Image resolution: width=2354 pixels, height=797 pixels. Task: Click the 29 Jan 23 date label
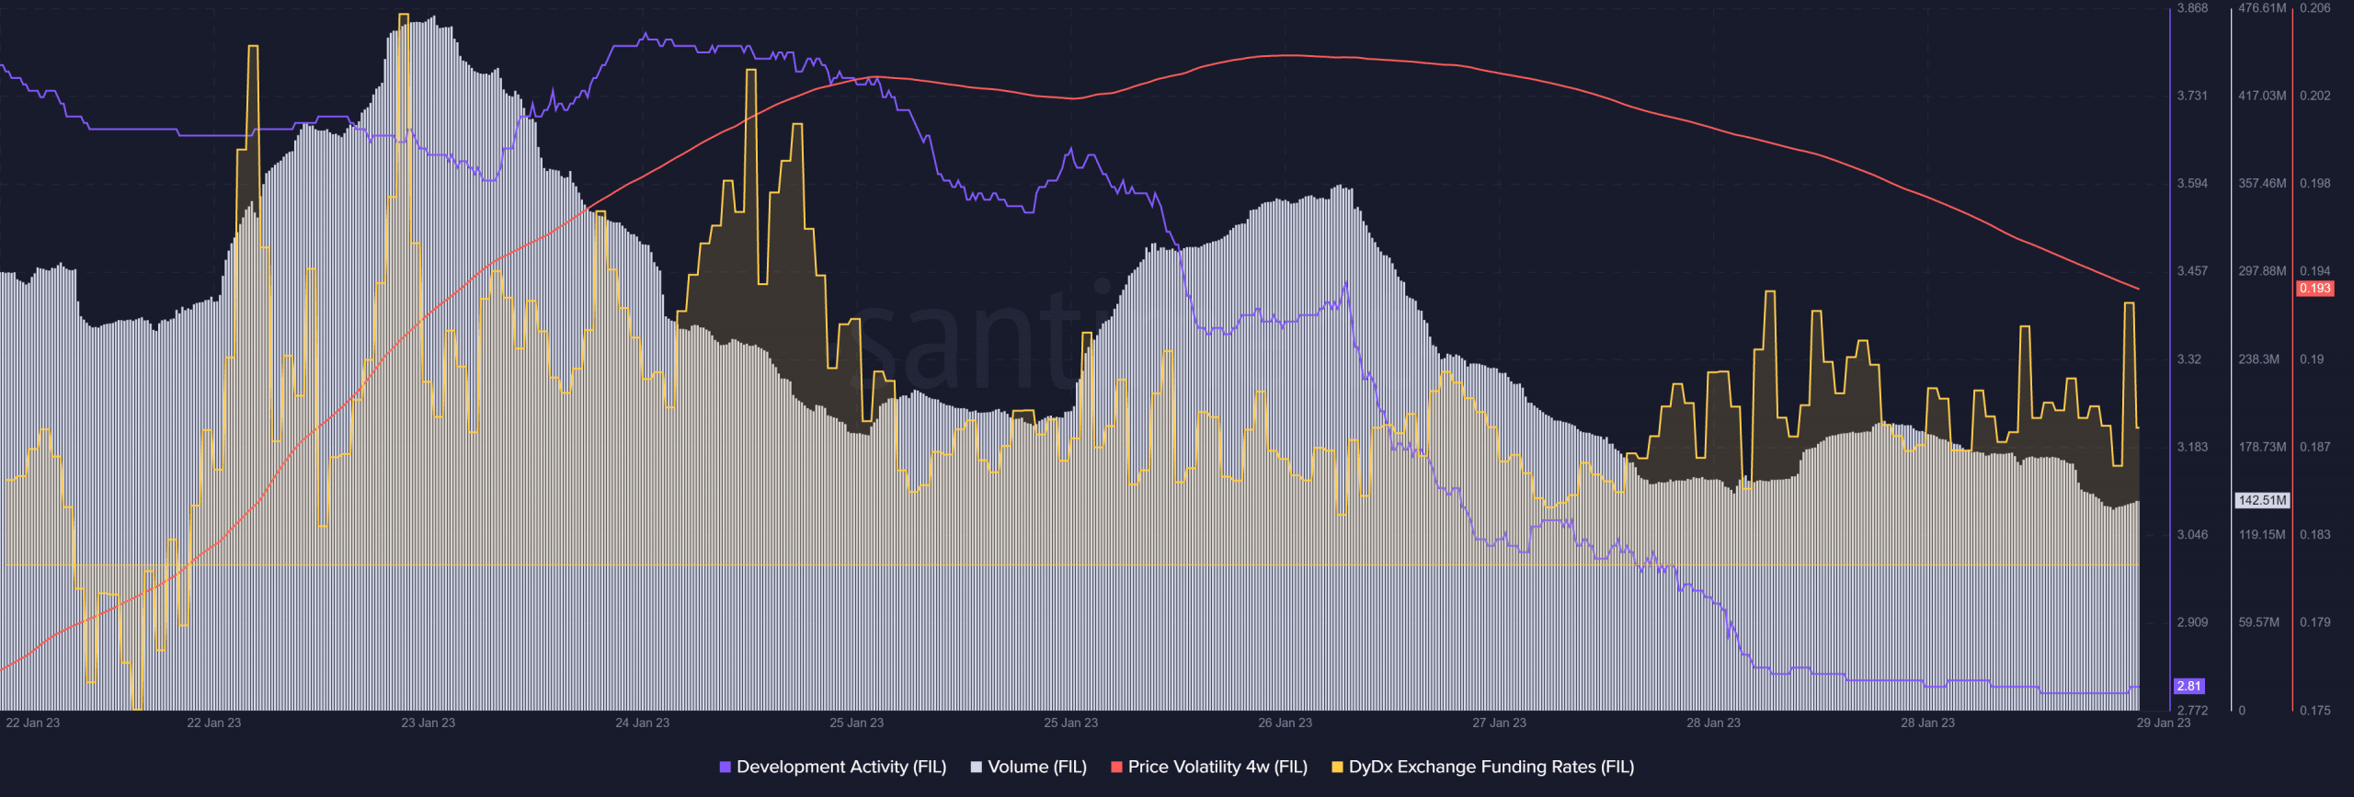2163,723
